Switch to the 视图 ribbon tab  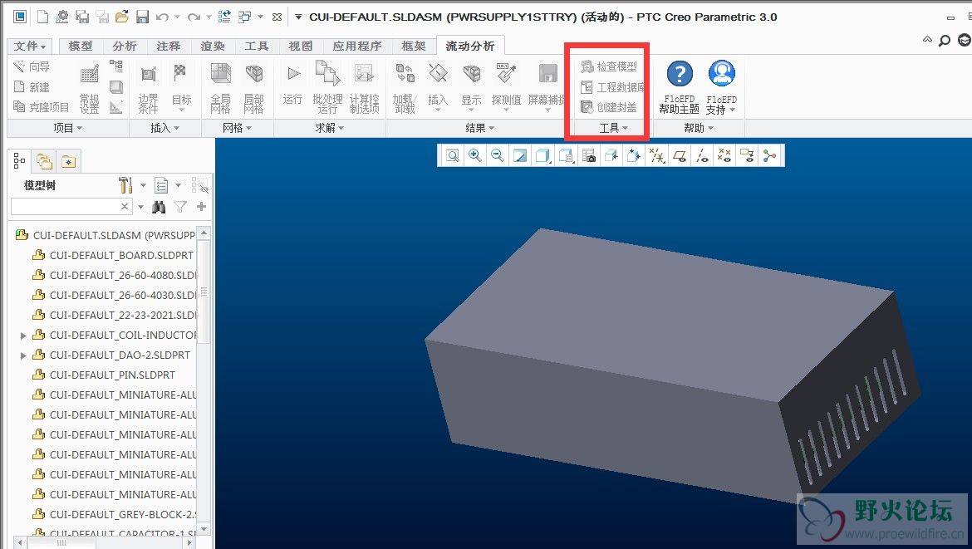(x=301, y=46)
